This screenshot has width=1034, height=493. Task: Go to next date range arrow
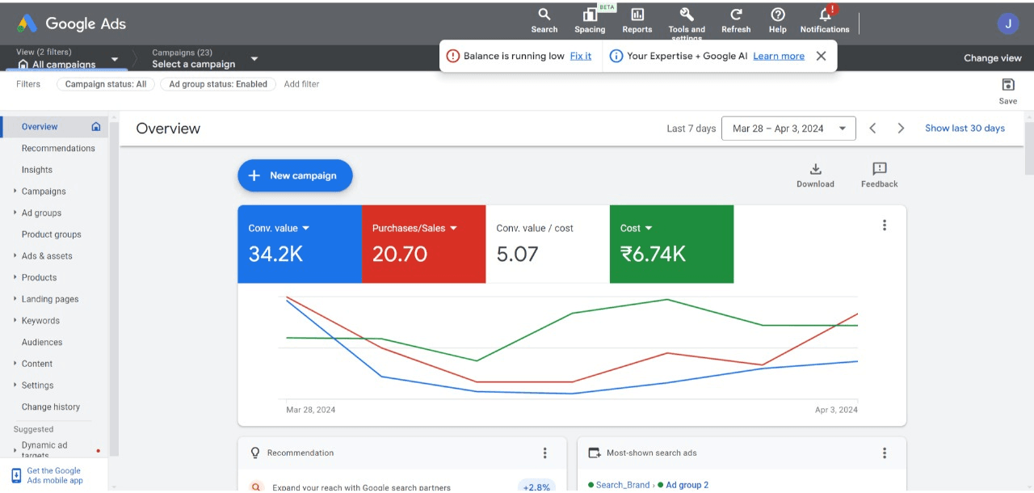(x=901, y=129)
